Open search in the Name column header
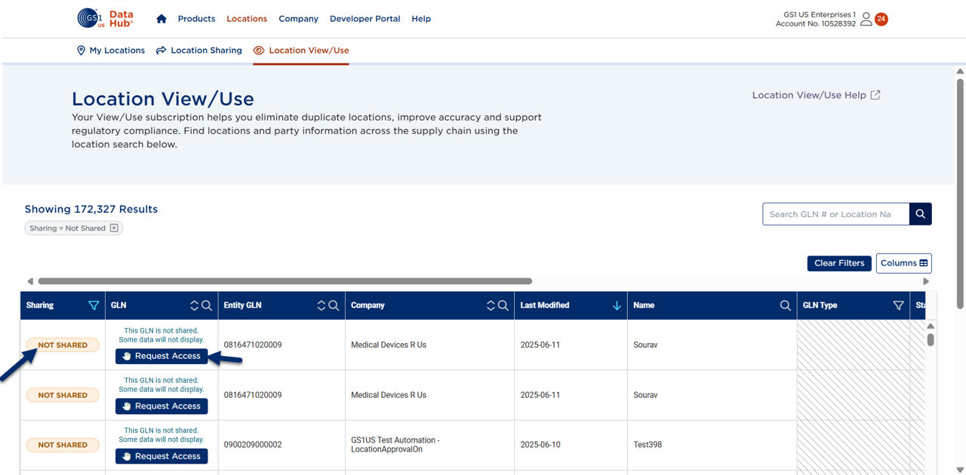966x475 pixels. click(x=786, y=305)
